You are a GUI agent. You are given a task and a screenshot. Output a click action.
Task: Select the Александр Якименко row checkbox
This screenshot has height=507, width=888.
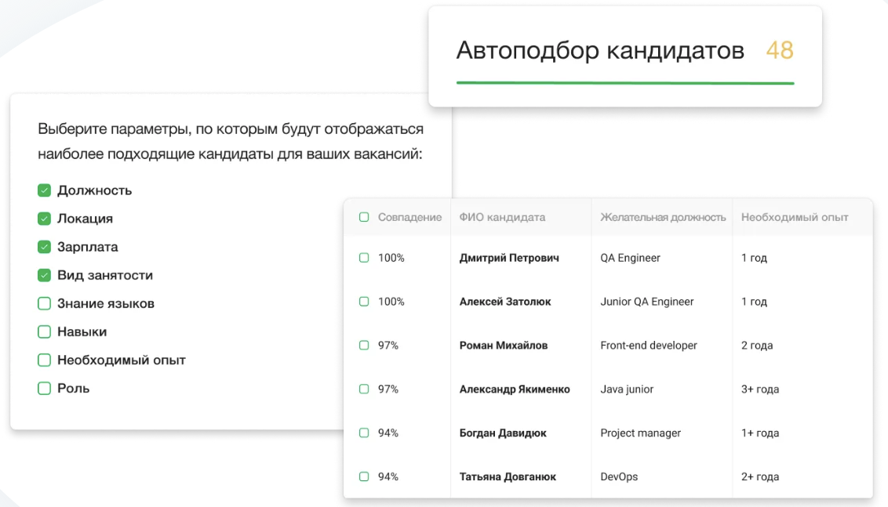pyautogui.click(x=364, y=389)
